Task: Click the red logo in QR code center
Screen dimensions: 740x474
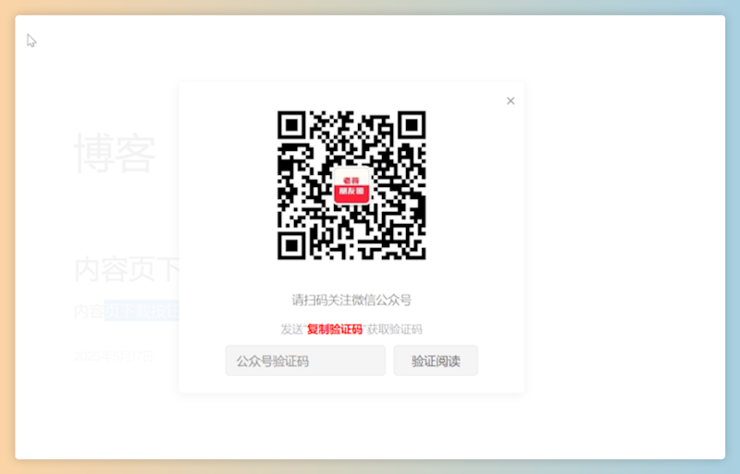Action: click(351, 186)
